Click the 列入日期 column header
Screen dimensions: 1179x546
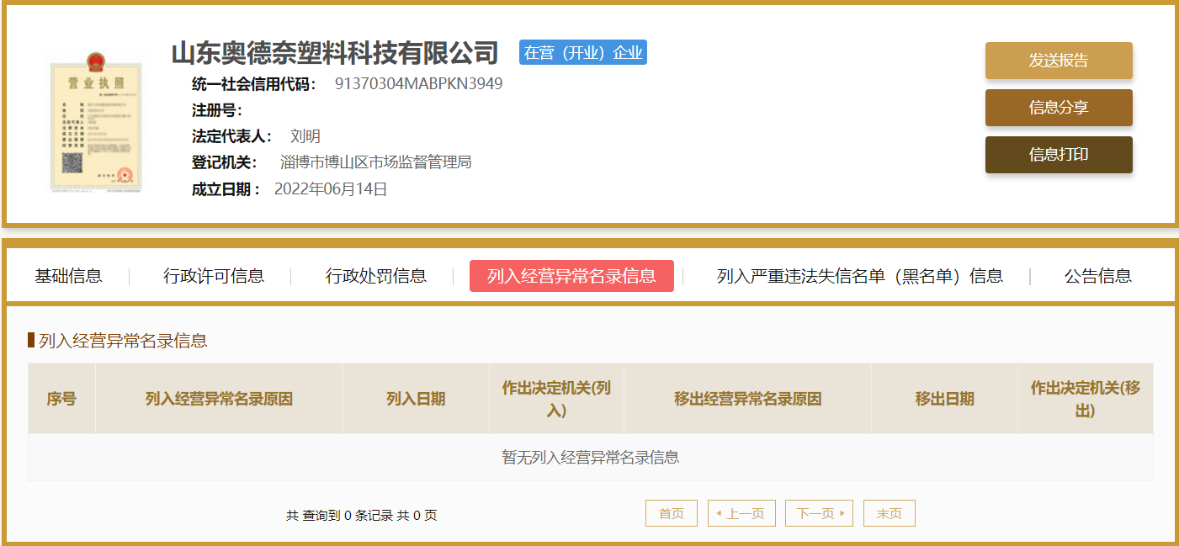coord(416,399)
